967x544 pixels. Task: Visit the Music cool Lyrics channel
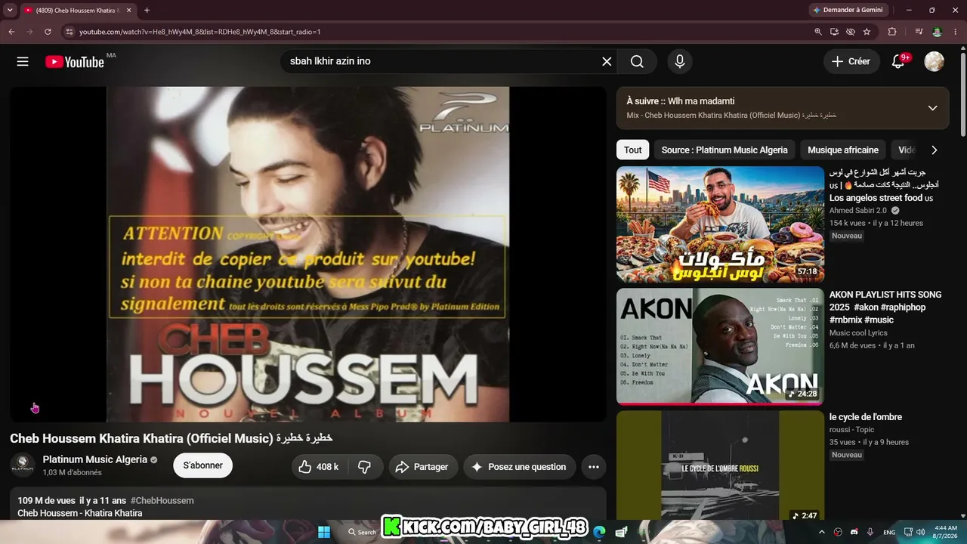point(858,332)
